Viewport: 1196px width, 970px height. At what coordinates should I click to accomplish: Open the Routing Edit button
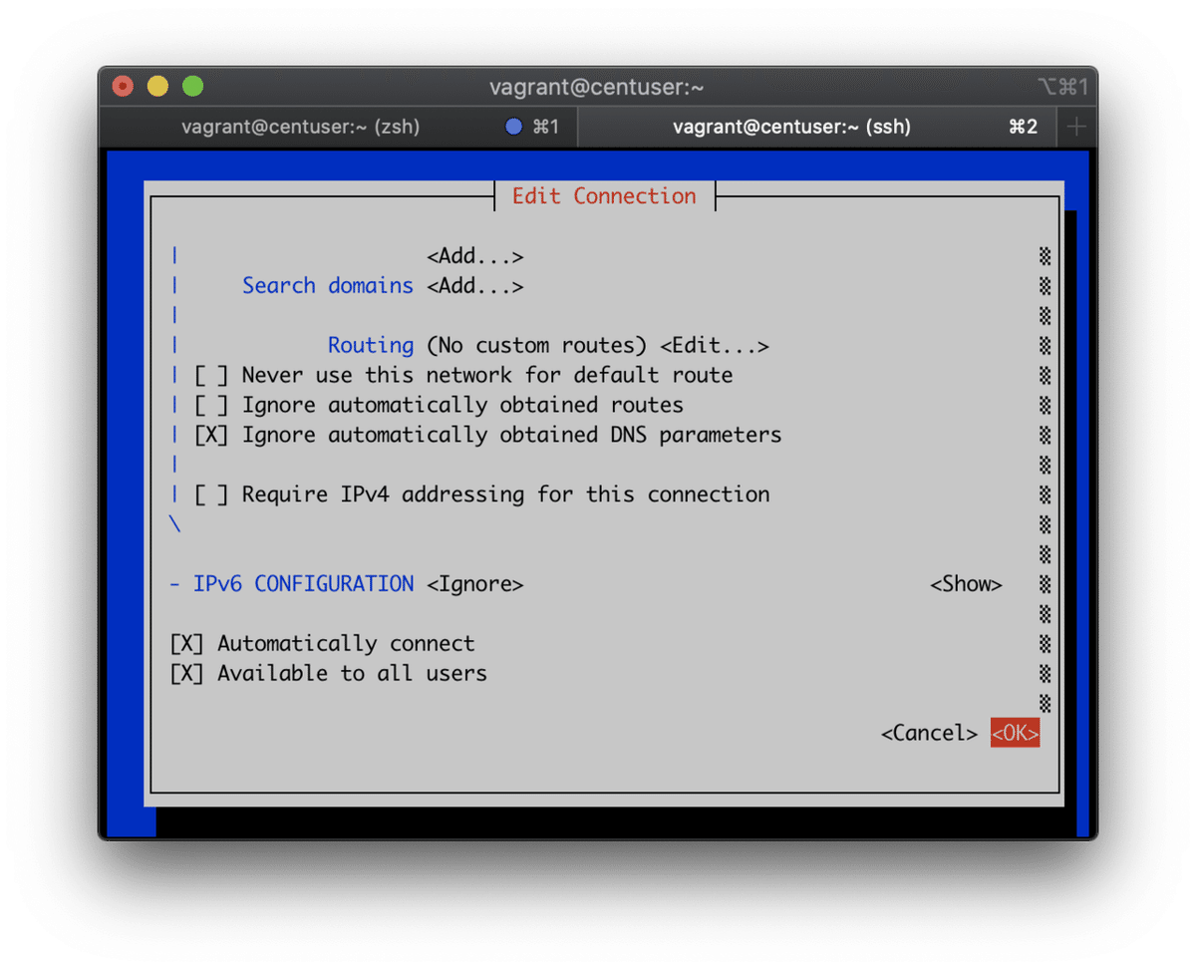[x=714, y=346]
